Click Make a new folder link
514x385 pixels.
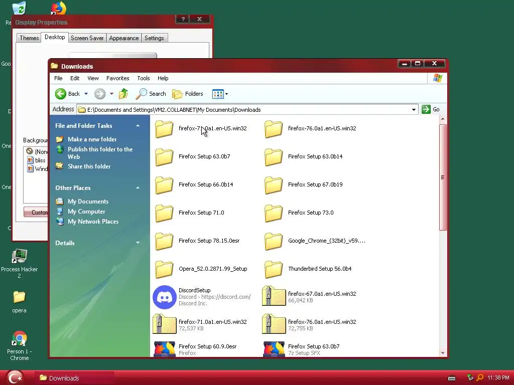click(x=92, y=139)
